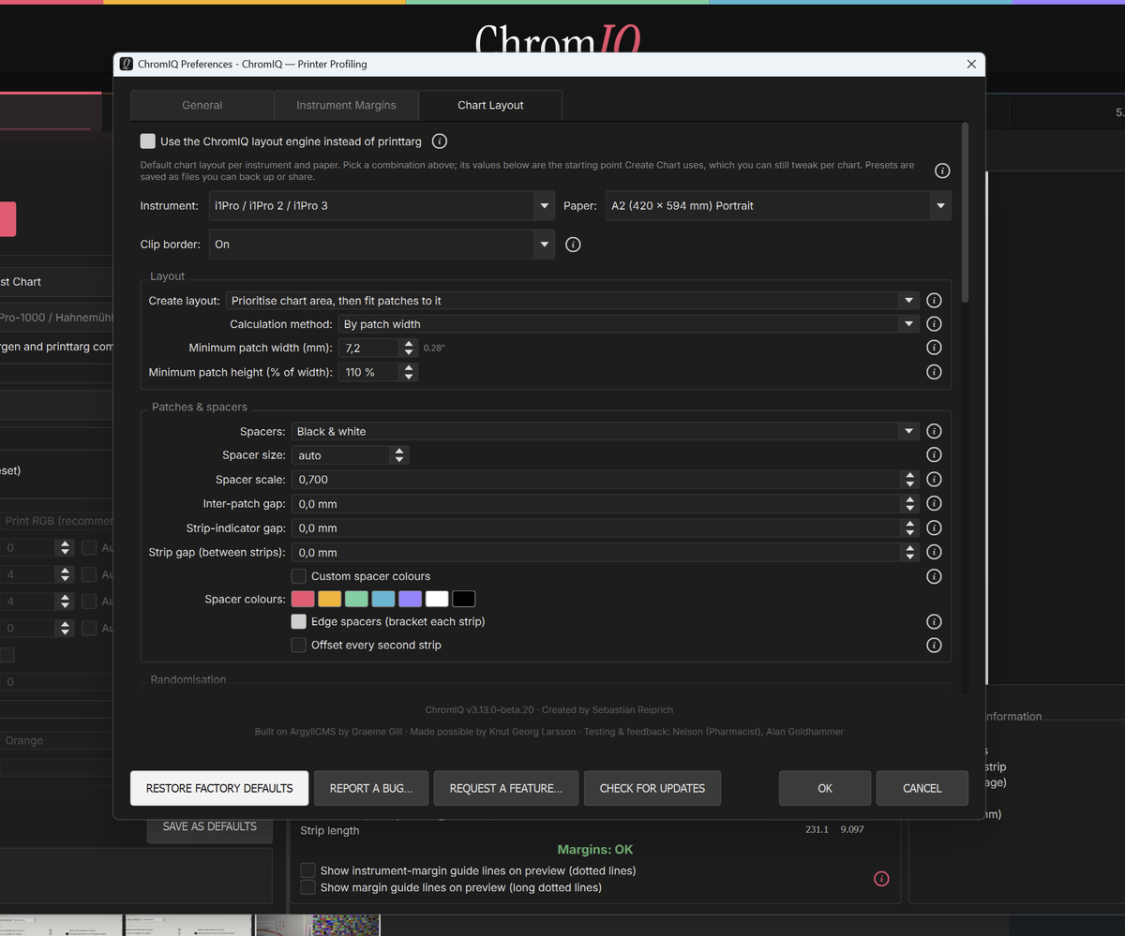Click Minimum patch width field showing 7,2

tap(378, 348)
